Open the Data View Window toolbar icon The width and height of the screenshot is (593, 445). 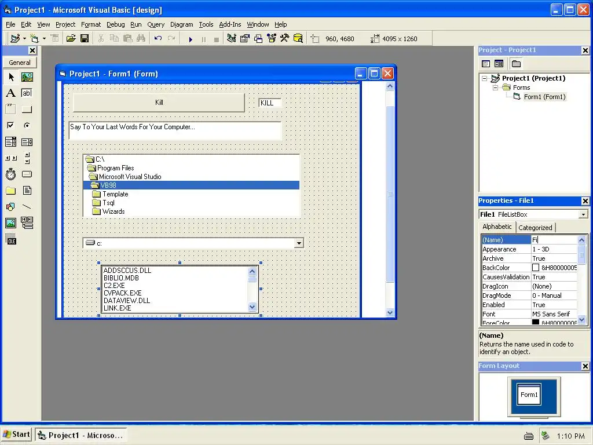(298, 38)
